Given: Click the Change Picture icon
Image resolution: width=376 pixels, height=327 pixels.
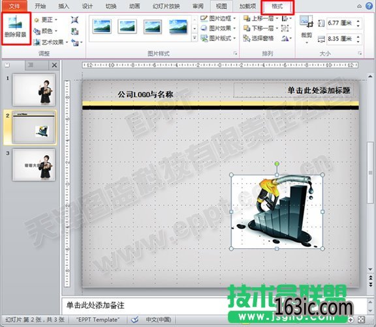Looking at the screenshot, I should [74, 31].
